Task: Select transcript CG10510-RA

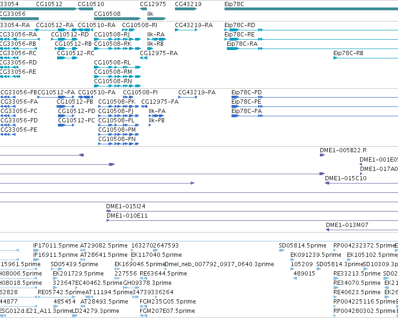Action: [x=96, y=25]
